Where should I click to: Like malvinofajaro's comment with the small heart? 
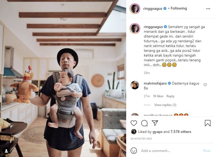point(205,85)
